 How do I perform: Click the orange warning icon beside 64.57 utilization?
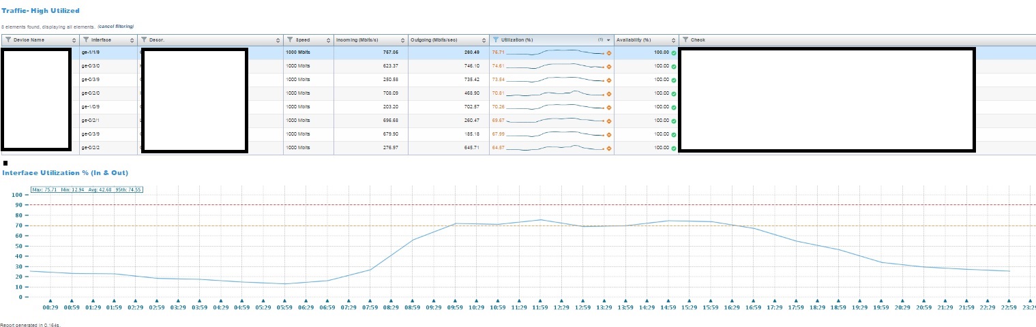pos(608,148)
